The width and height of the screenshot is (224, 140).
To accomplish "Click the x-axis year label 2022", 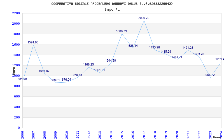I will click(199, 135).
